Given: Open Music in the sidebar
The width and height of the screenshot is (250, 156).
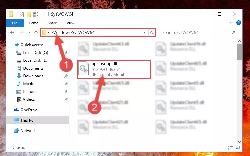Looking at the screenshot, I should [28, 84].
